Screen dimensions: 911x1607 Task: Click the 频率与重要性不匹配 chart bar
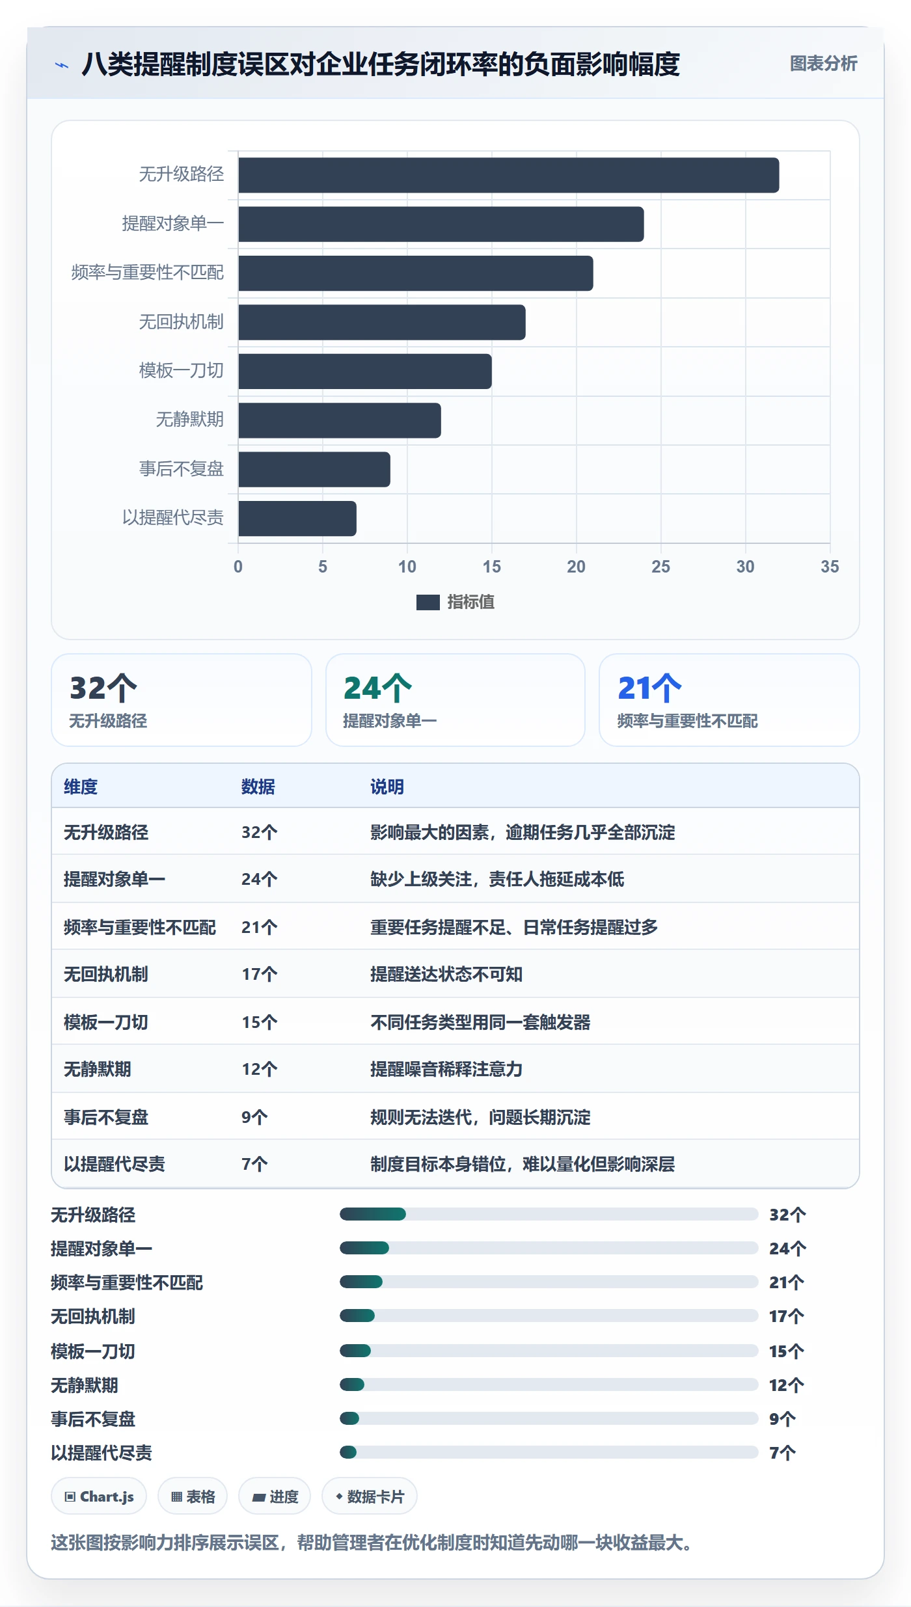tap(415, 273)
